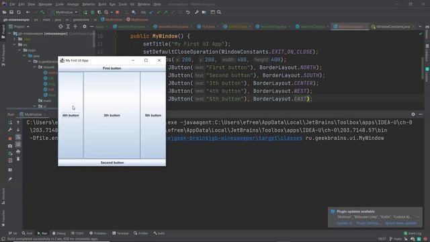Click the Build project hammer icon
430x242 pixels.
pos(42,12)
